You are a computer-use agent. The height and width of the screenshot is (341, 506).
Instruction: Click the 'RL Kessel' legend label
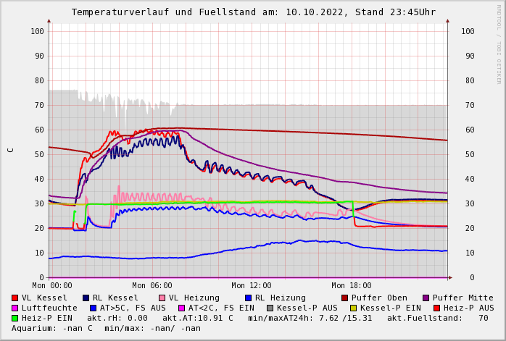pos(115,298)
